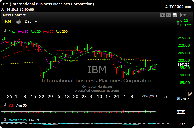The width and height of the screenshot is (194, 128).
Task: Open the drawing tools pencil icon
Action: (x=190, y=94)
